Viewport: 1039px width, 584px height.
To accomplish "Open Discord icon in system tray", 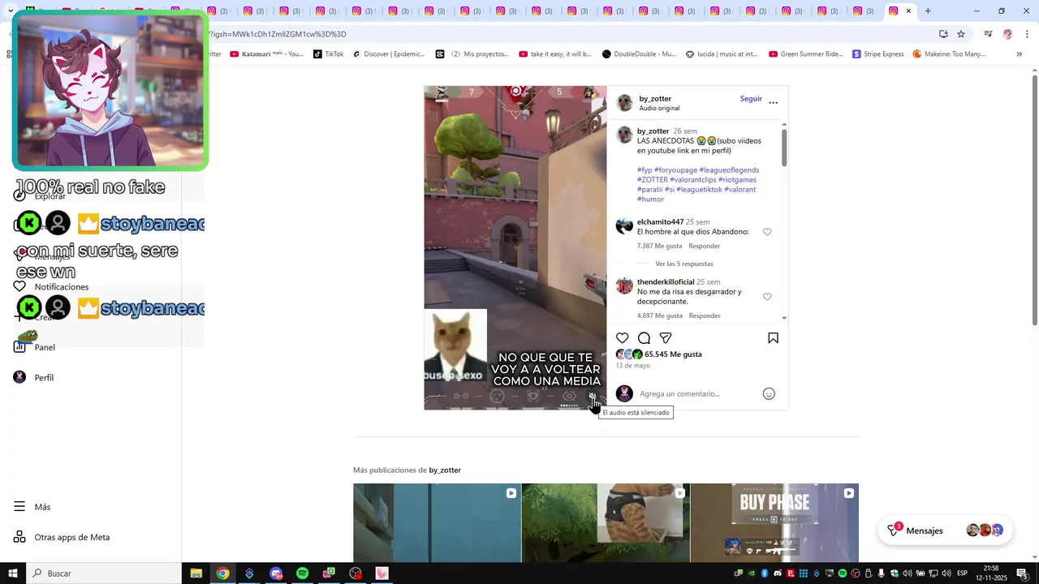I will tap(778, 573).
